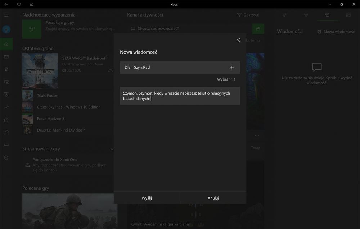Close the Streamowanie gry section with X
This screenshot has width=360, height=229.
112,149
